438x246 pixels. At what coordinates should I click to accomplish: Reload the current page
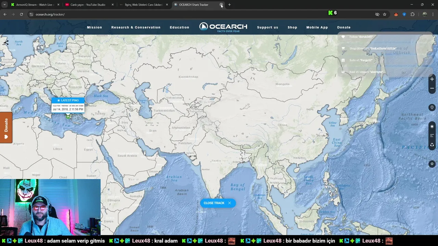click(21, 14)
